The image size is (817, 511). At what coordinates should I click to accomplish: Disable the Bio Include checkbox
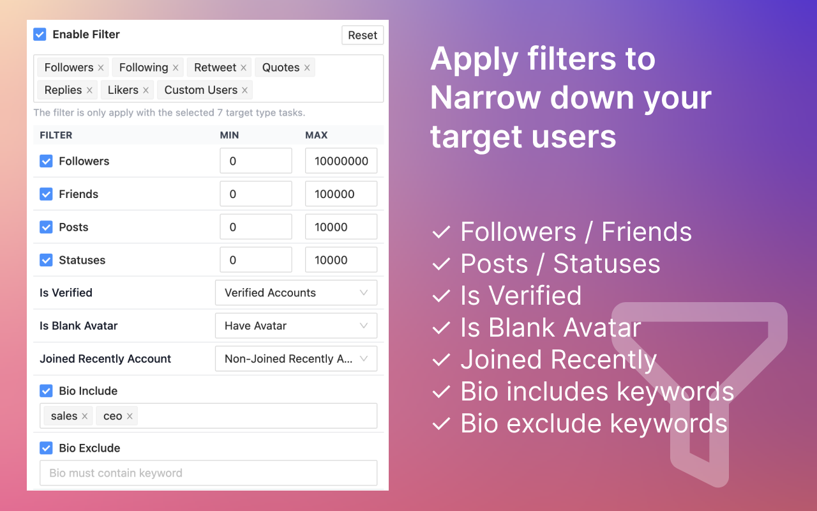click(46, 391)
